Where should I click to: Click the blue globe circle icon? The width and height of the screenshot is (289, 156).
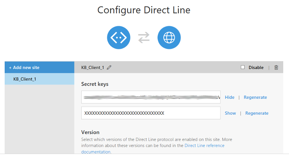[x=169, y=38]
